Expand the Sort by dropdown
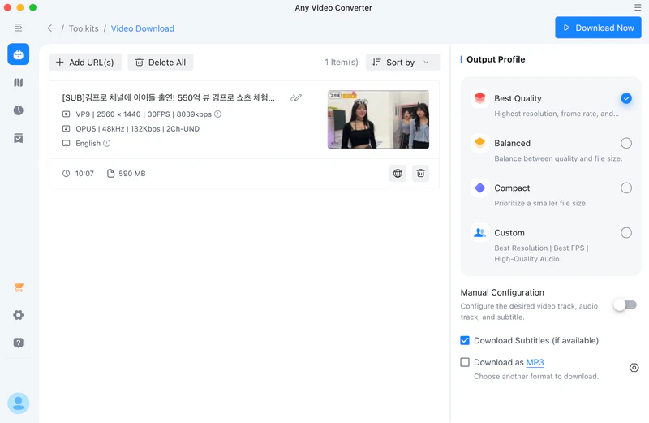This screenshot has height=423, width=649. point(402,63)
